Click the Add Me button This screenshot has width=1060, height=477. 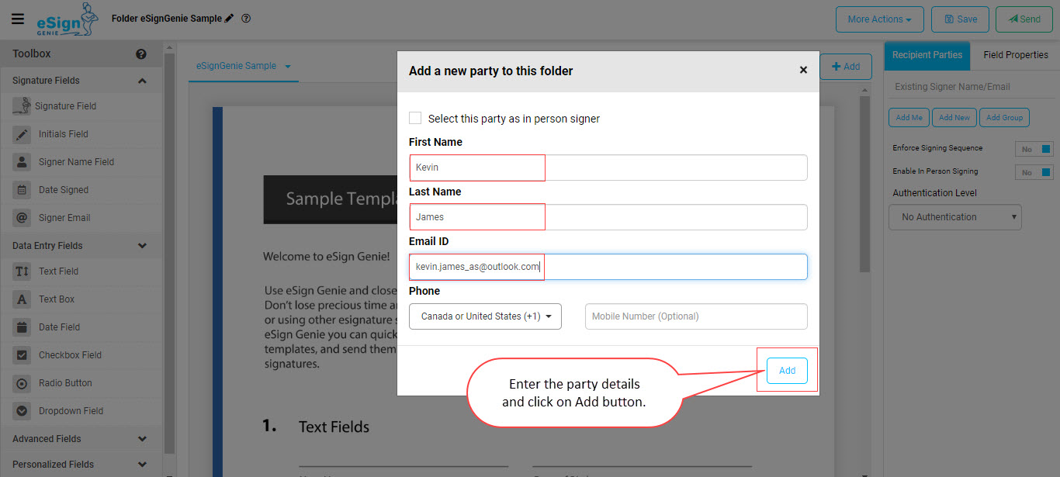[x=909, y=118]
